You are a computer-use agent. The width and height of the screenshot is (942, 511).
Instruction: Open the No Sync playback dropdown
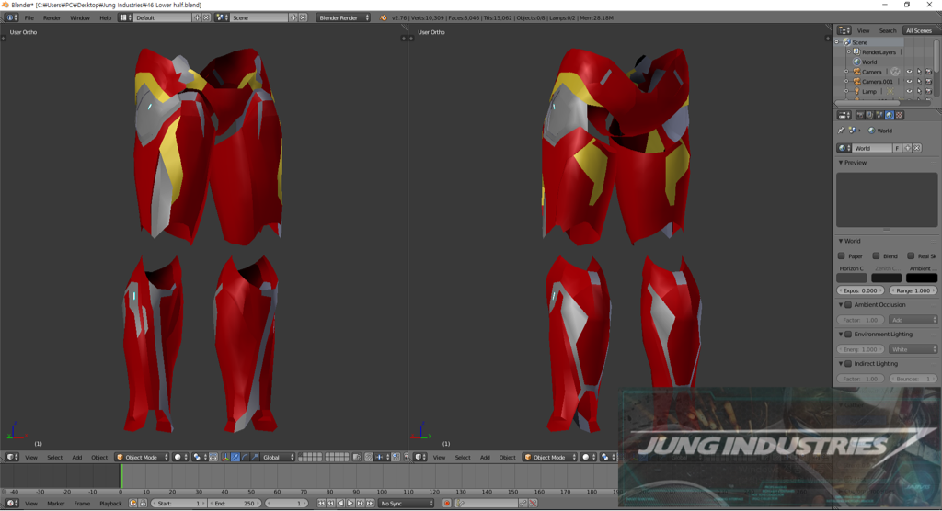406,504
